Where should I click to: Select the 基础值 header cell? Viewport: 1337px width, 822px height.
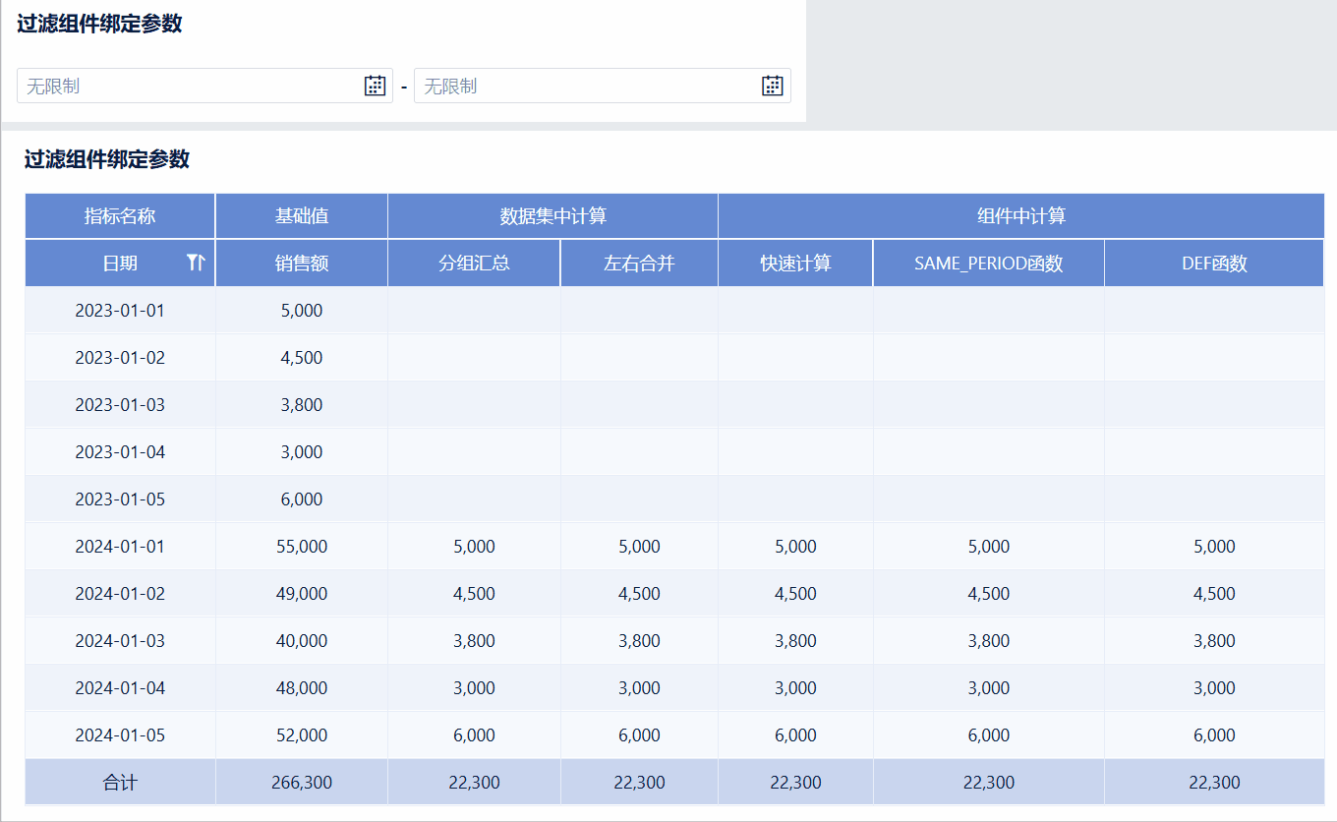coord(302,216)
